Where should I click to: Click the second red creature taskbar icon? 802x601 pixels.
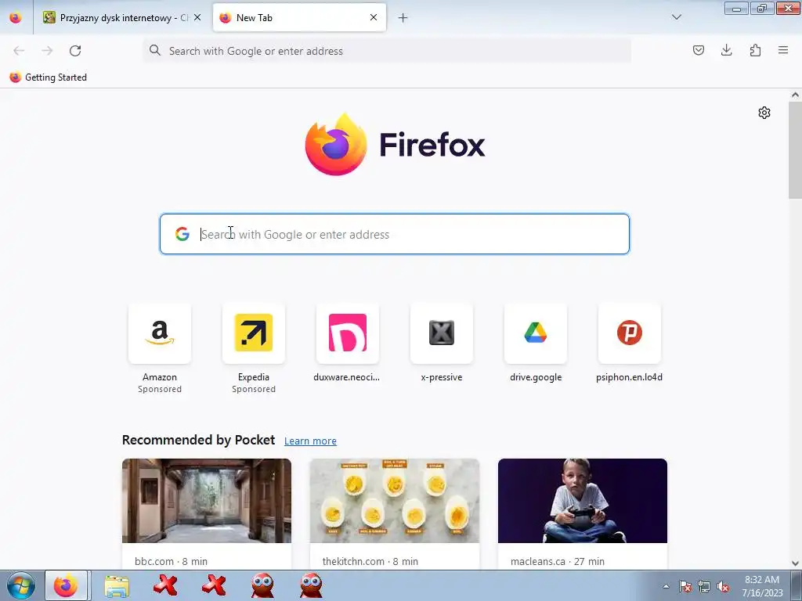311,585
